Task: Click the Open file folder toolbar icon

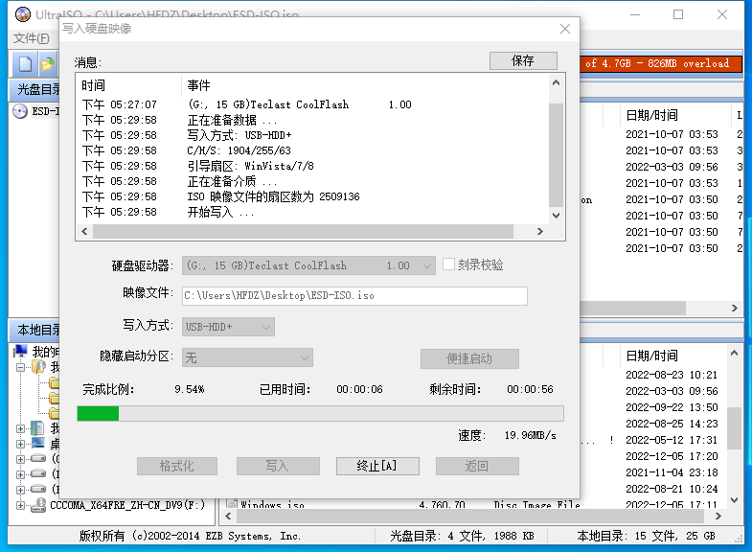Action: (x=48, y=64)
